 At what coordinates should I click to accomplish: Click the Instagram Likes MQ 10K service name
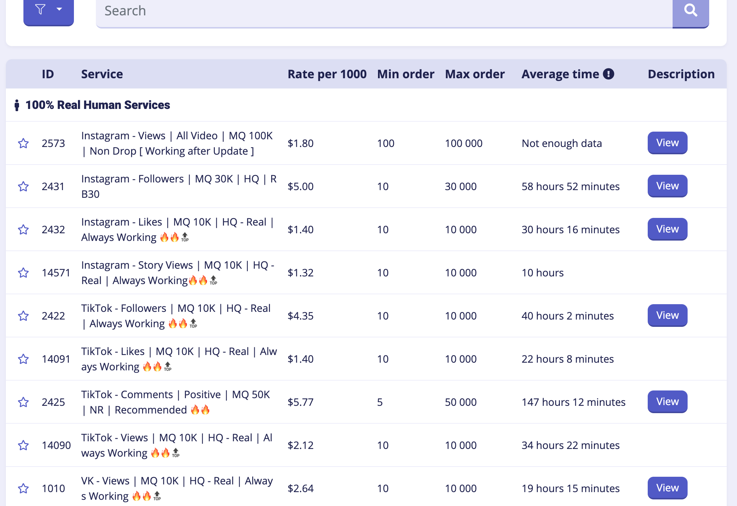(x=177, y=230)
